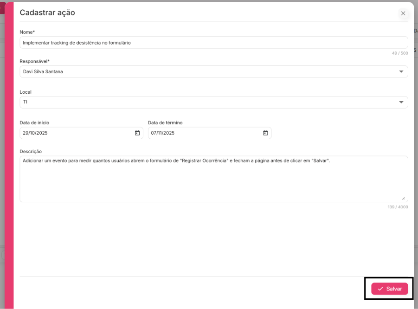Click the Descrição field label
This screenshot has height=309, width=418.
[31, 151]
